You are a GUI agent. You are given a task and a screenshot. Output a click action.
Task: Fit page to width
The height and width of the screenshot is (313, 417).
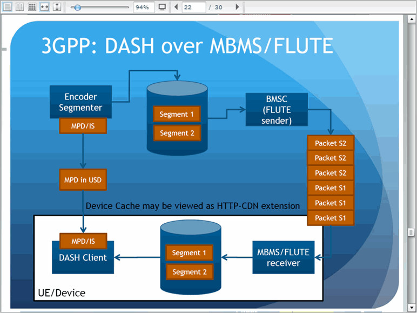pos(44,7)
